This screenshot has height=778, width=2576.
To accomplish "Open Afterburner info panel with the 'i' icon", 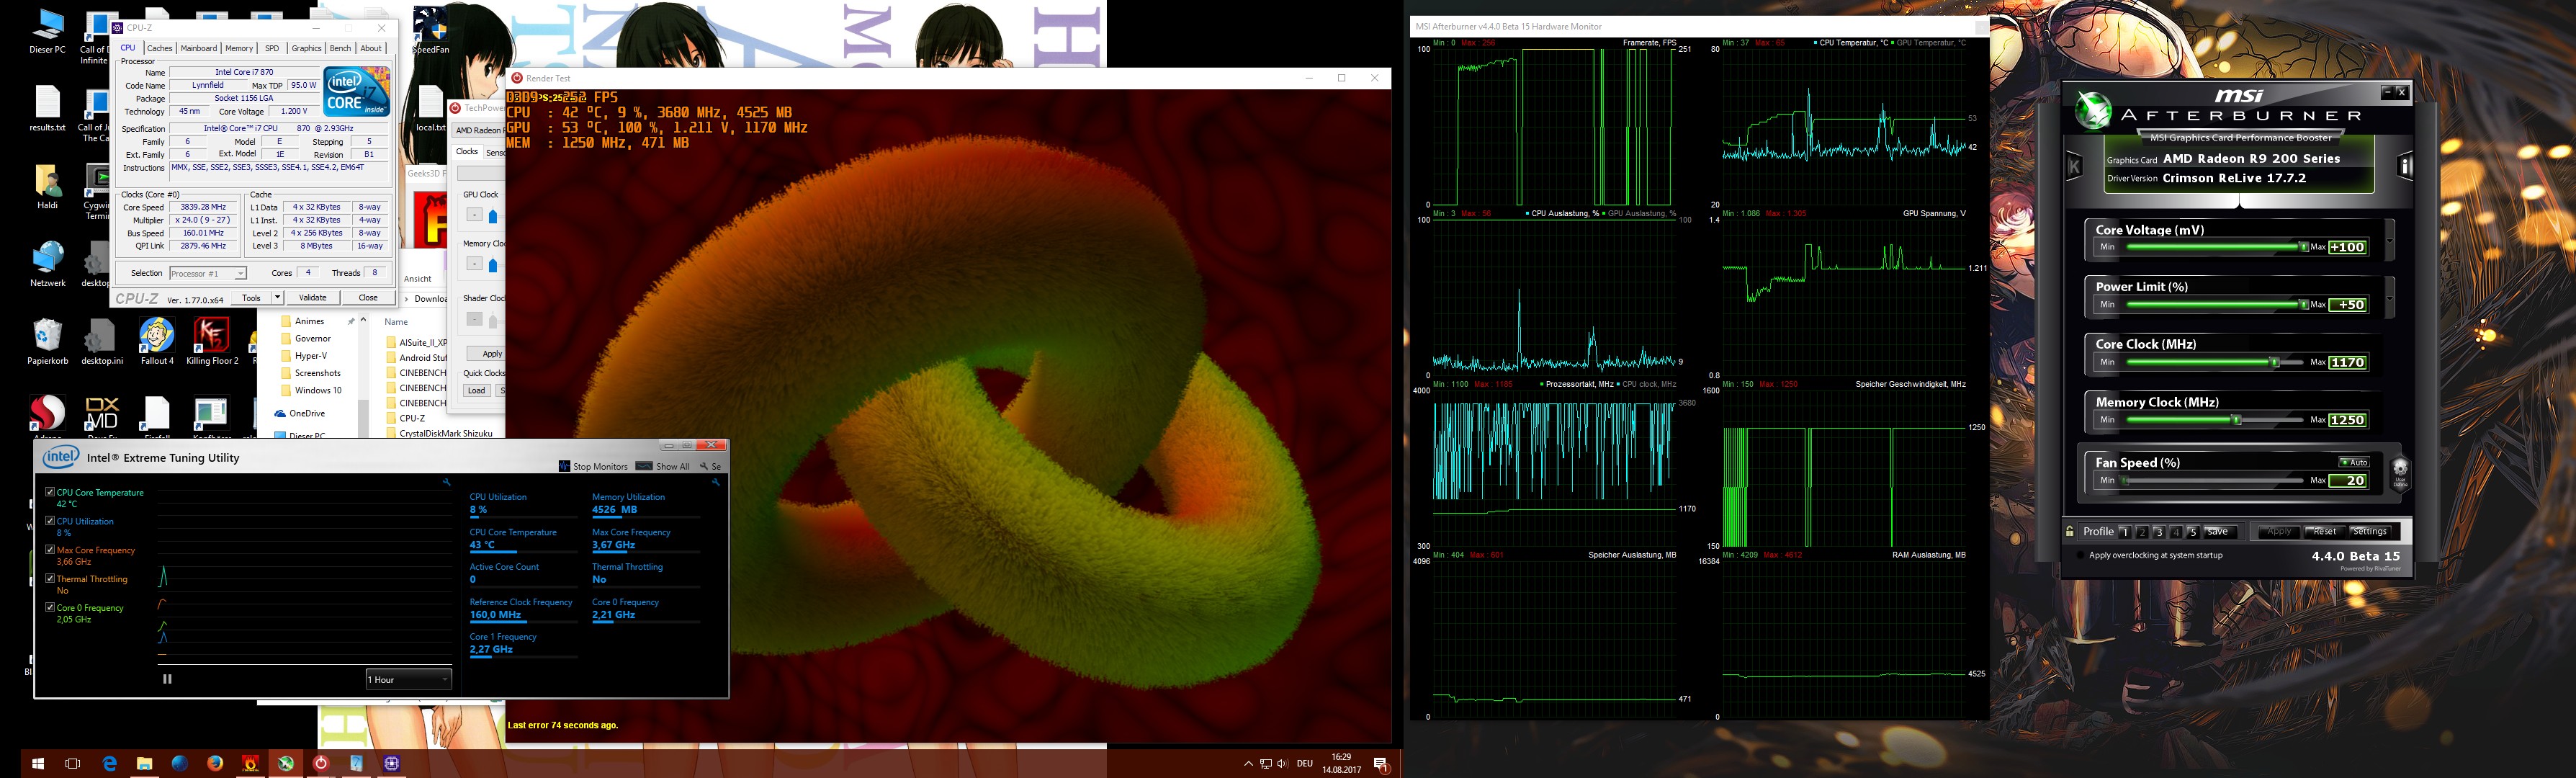I will tap(2406, 166).
